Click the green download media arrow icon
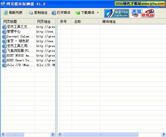This screenshot has height=137, width=166. tap(78, 13)
